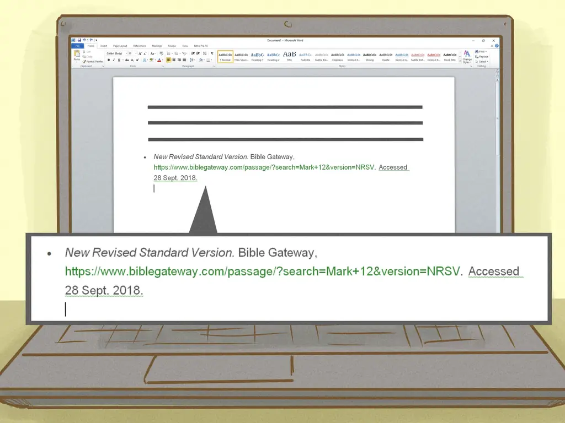
Task: Switch to the Insert tab
Action: point(104,46)
